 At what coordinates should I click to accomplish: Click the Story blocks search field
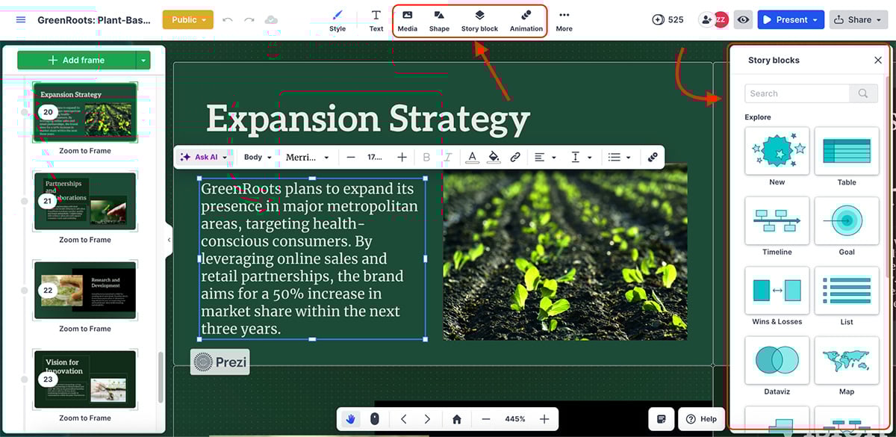(x=797, y=93)
